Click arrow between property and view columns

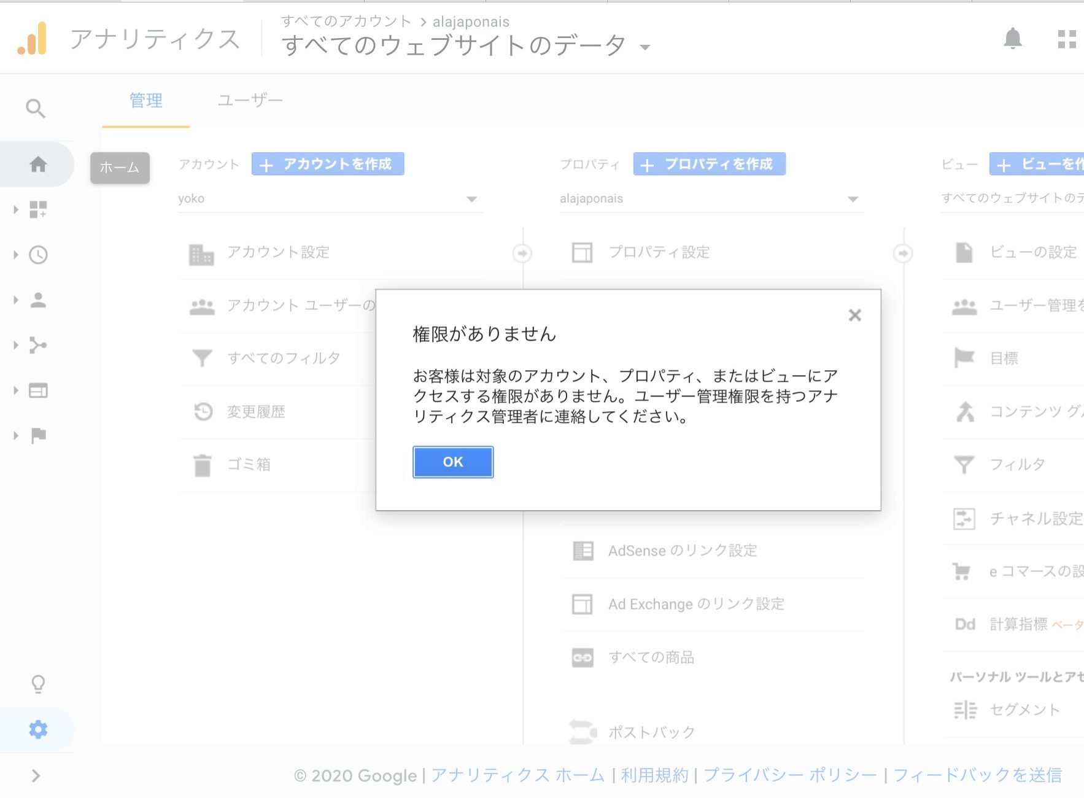[903, 253]
